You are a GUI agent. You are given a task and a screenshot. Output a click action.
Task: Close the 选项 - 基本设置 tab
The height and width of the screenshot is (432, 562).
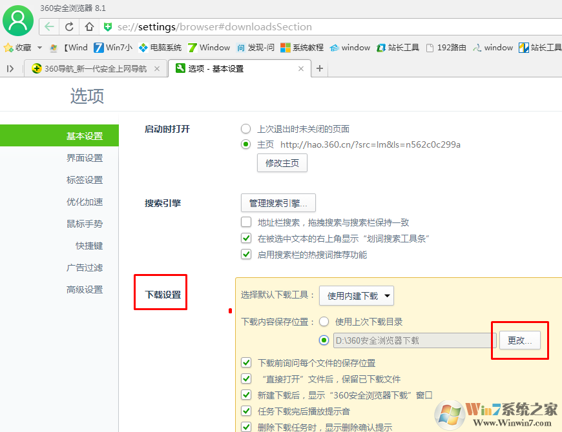[x=300, y=69]
